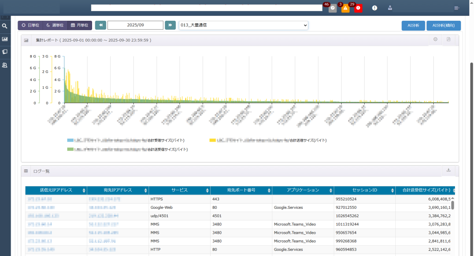Viewport: 474px width, 256px height.
Task: Click the 2025/09 date input field
Action: [135, 25]
